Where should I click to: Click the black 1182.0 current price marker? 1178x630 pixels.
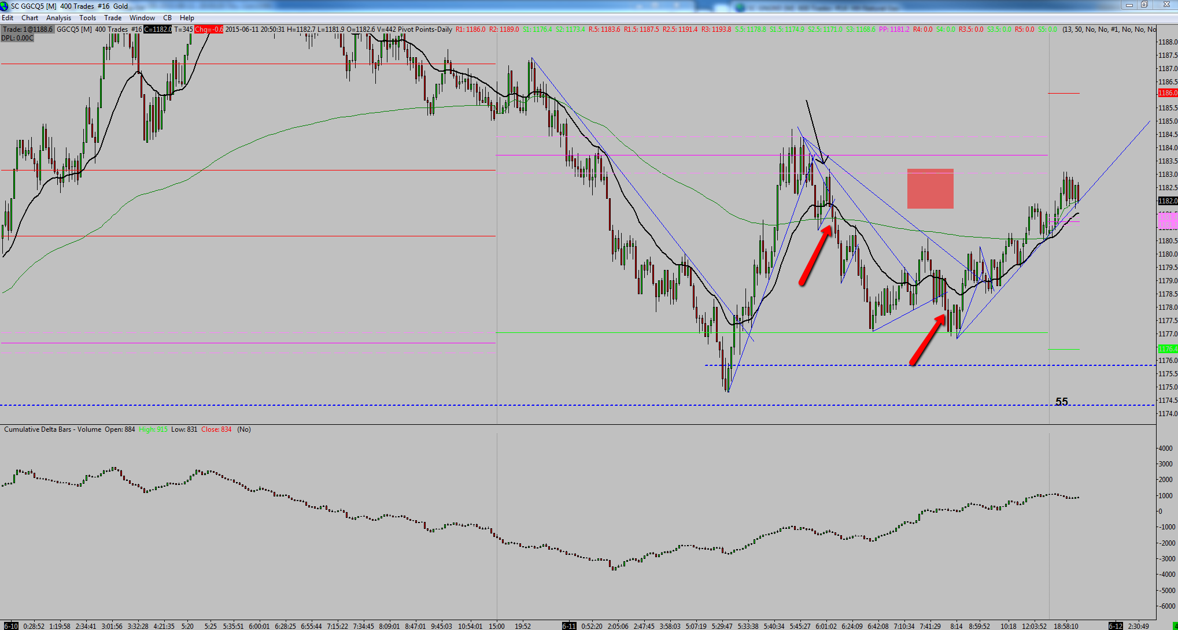pos(1167,201)
